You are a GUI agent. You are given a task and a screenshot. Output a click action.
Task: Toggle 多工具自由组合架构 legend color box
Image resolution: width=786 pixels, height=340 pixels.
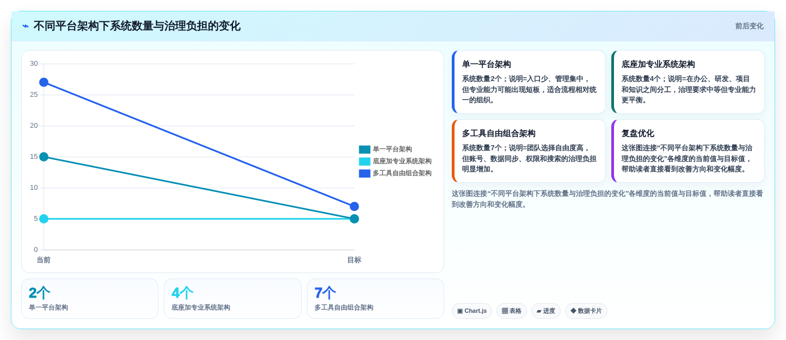point(365,173)
